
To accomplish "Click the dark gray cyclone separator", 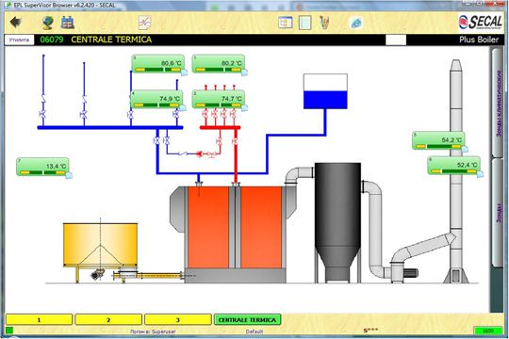I will pyautogui.click(x=337, y=221).
